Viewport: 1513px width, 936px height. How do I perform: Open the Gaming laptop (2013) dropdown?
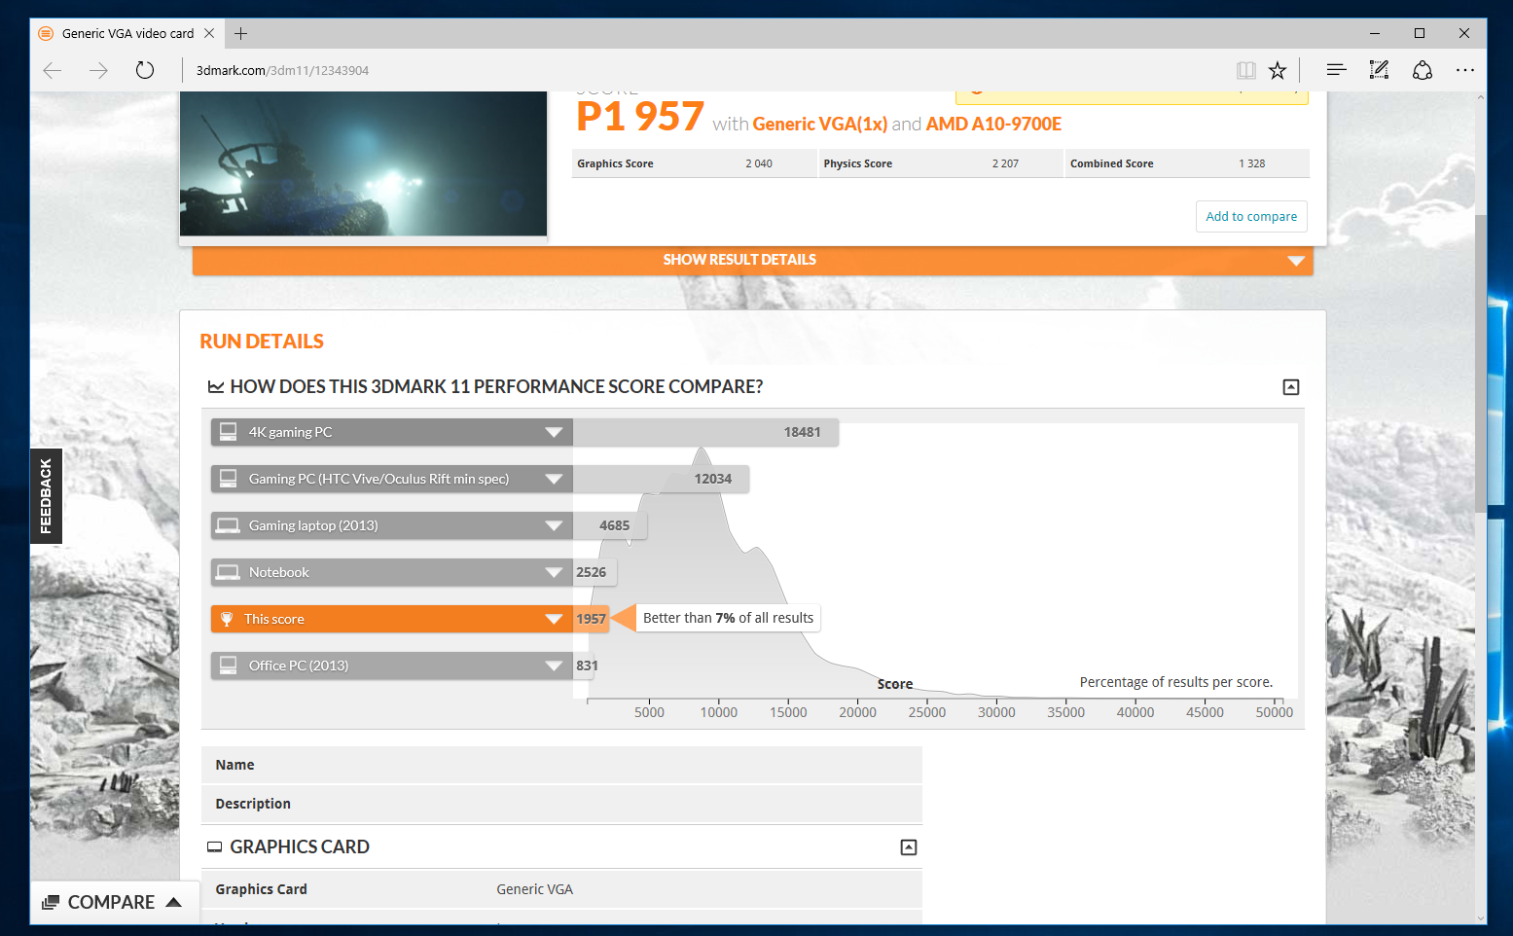click(x=554, y=525)
